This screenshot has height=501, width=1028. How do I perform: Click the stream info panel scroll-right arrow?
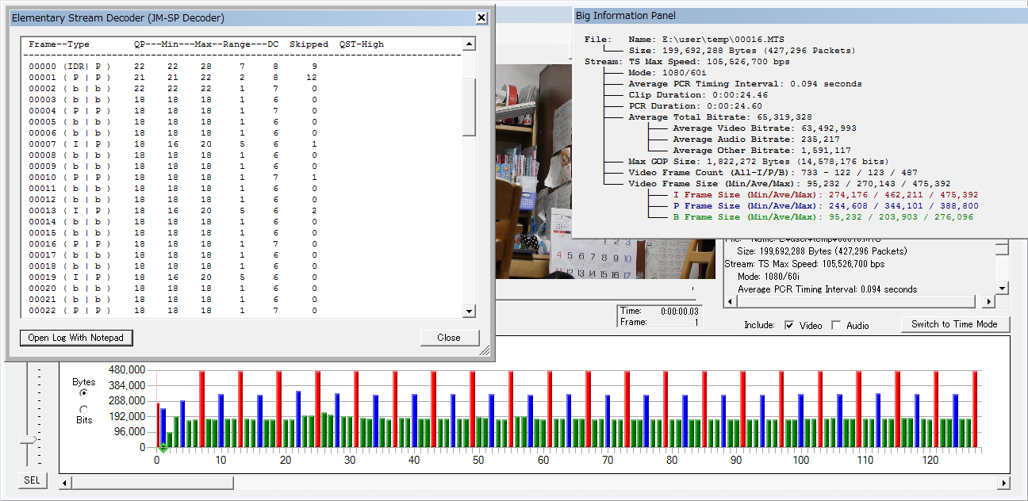[988, 302]
